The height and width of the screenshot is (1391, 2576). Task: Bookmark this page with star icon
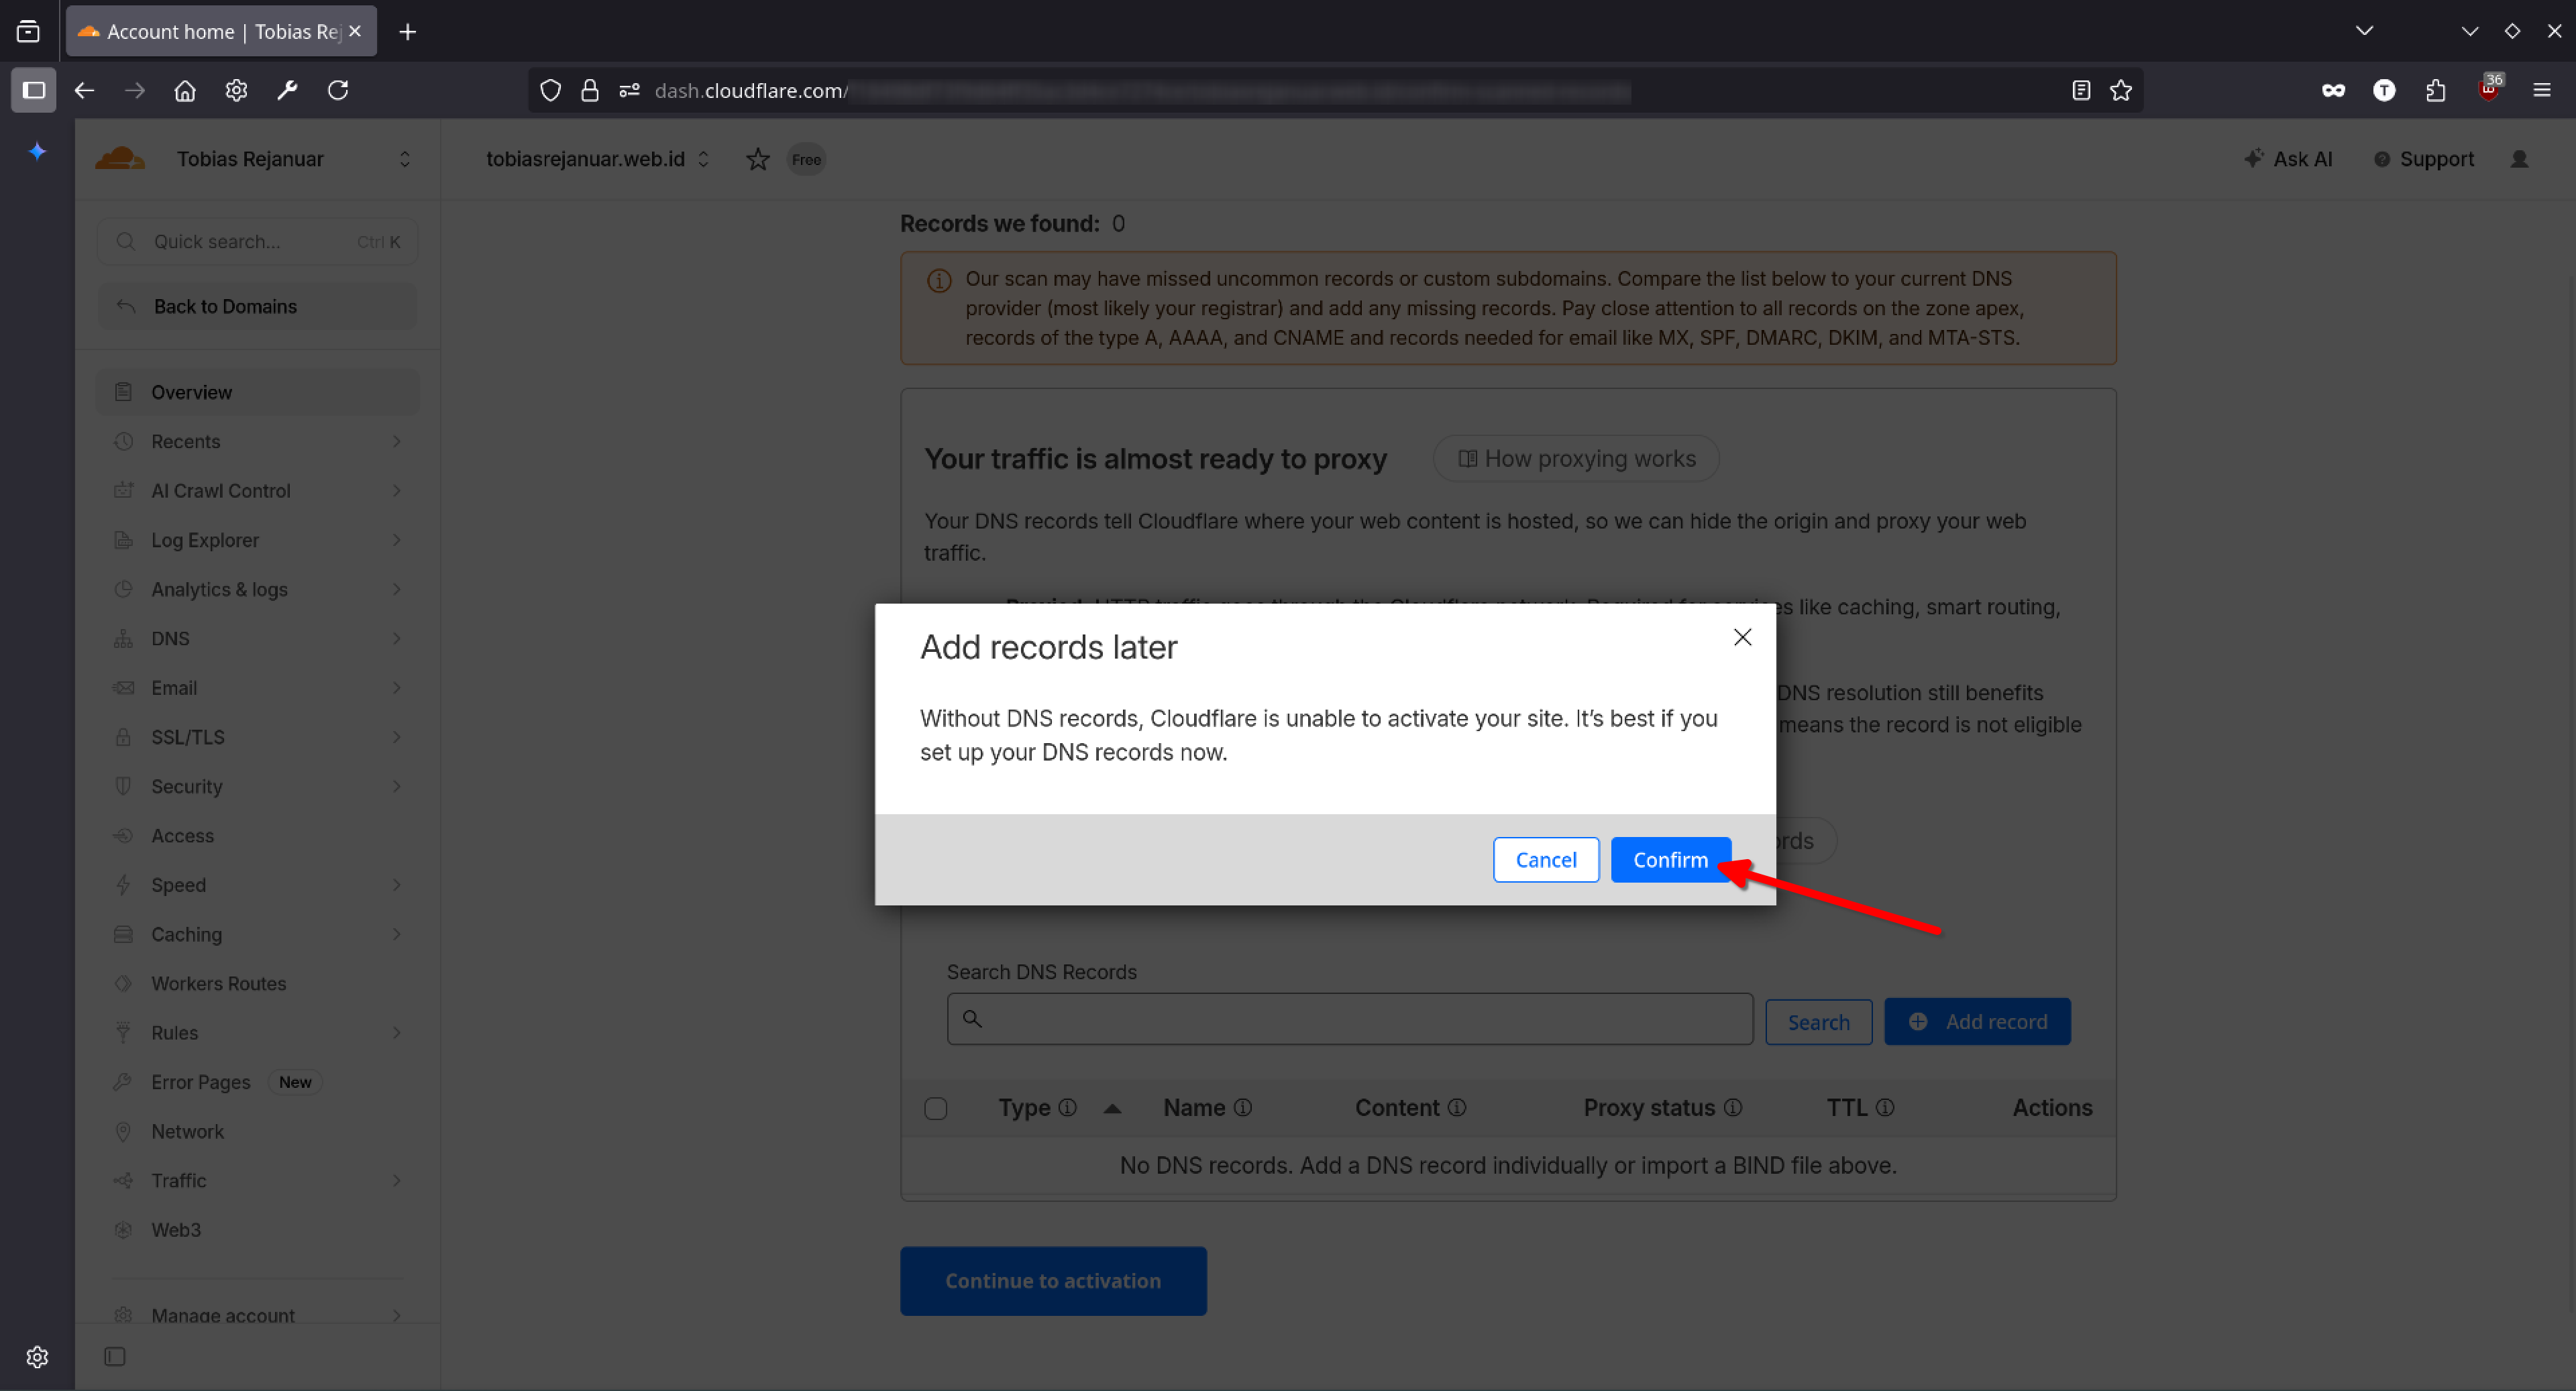click(x=2120, y=91)
